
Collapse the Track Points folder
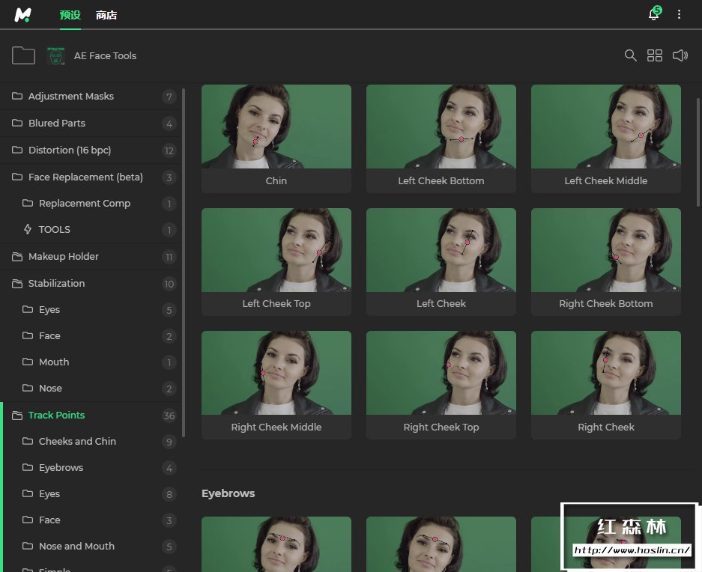[x=56, y=416]
